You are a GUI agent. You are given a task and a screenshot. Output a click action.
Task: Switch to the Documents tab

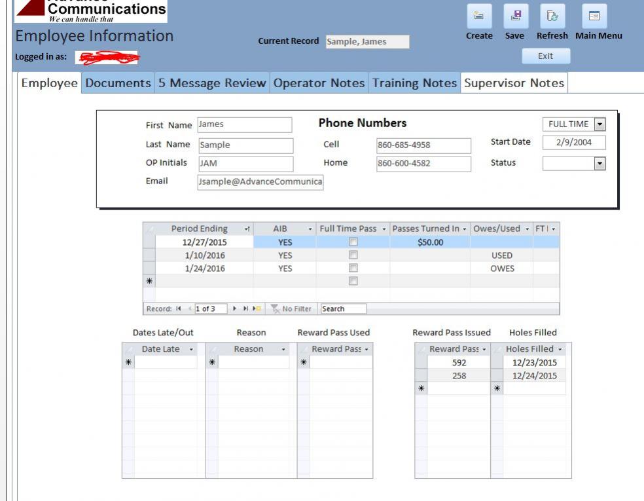tap(118, 83)
